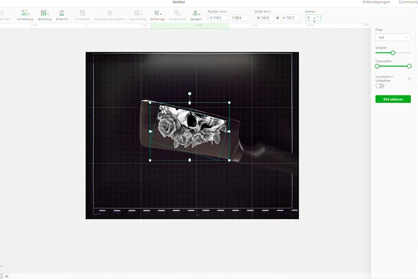The image size is (418, 279).
Task: Open the Kombinieren combine tool
Action: click(x=177, y=15)
